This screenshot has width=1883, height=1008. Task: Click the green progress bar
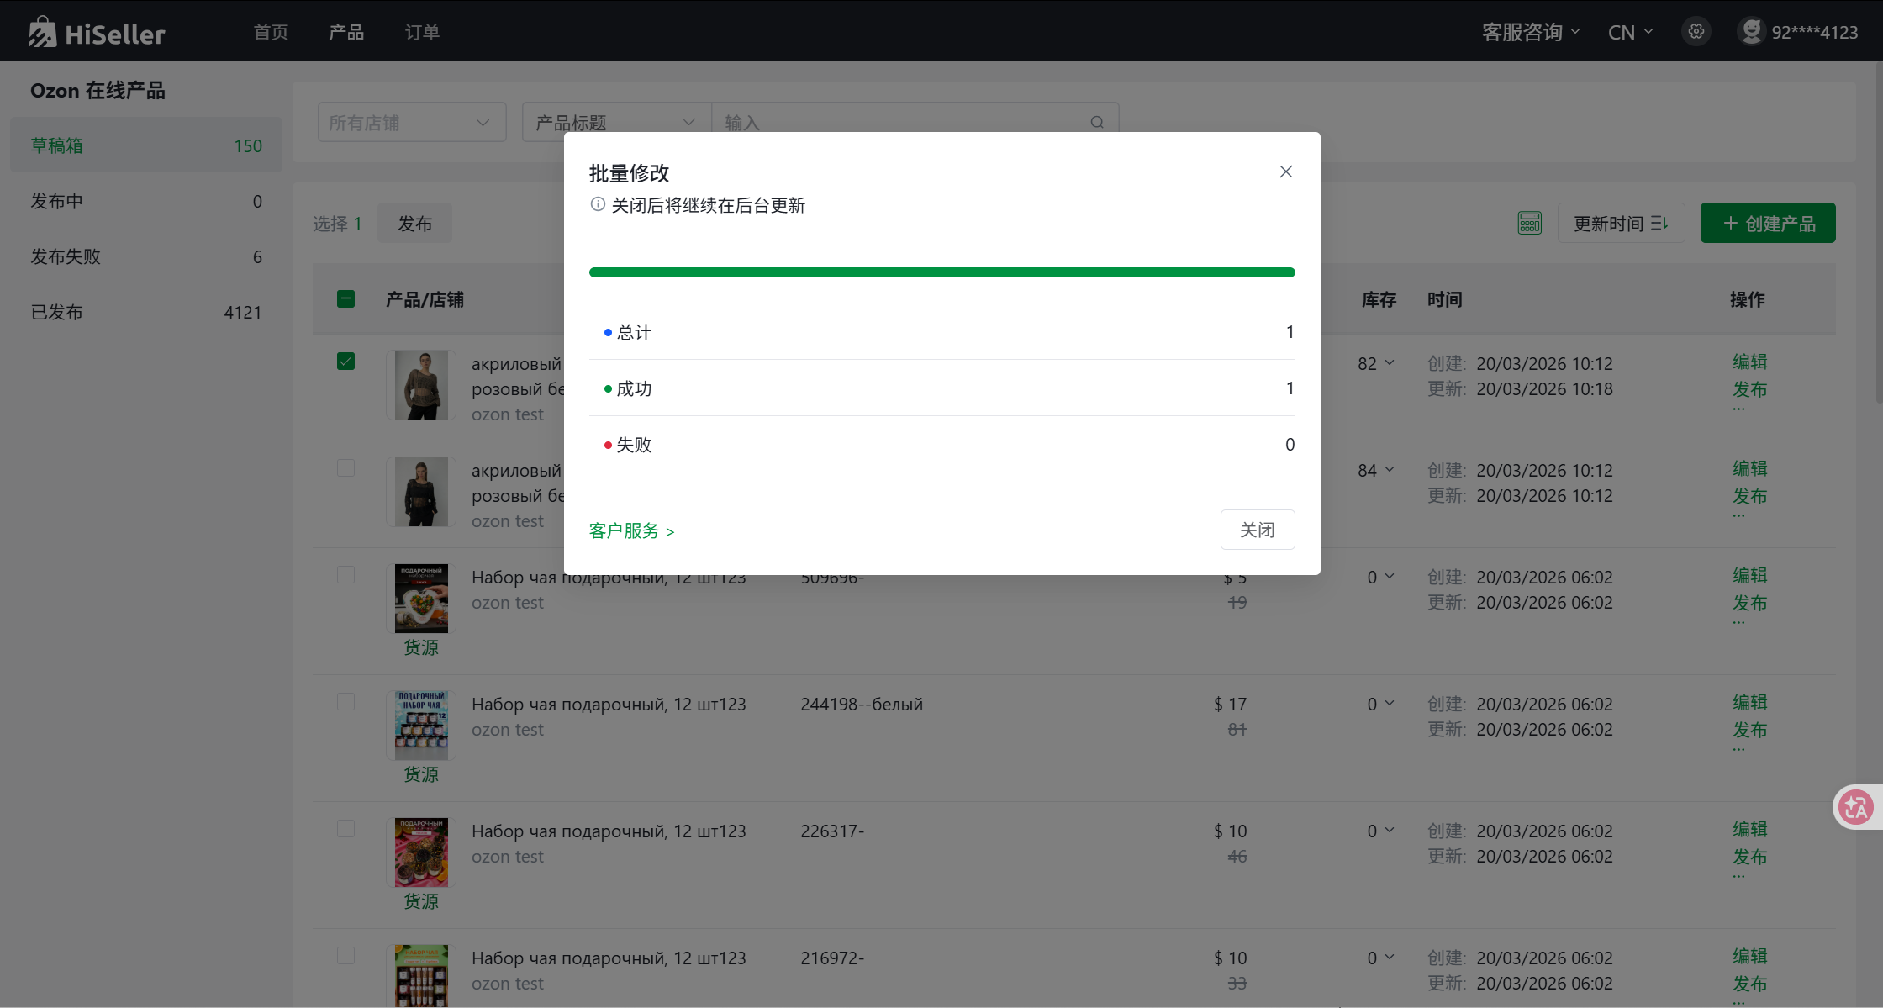point(941,272)
